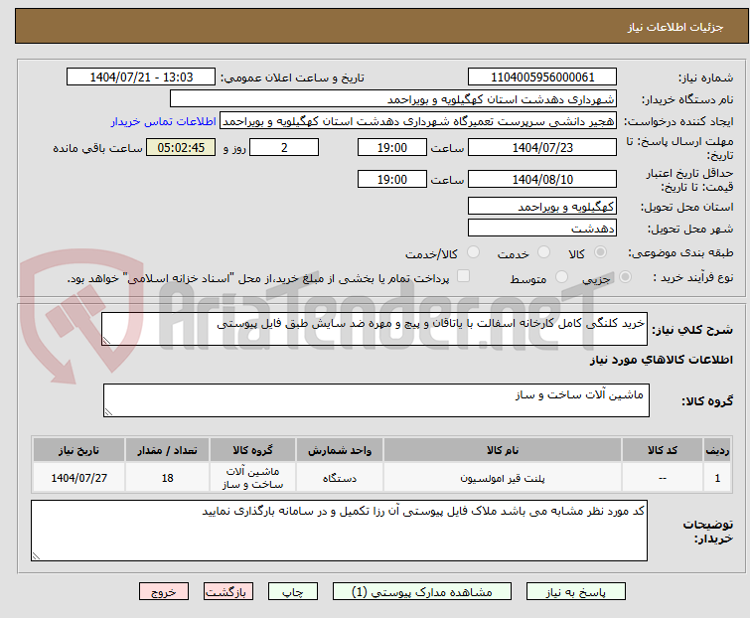
Task: Open اطلاعات تماس خریدار link
Action: [x=164, y=121]
